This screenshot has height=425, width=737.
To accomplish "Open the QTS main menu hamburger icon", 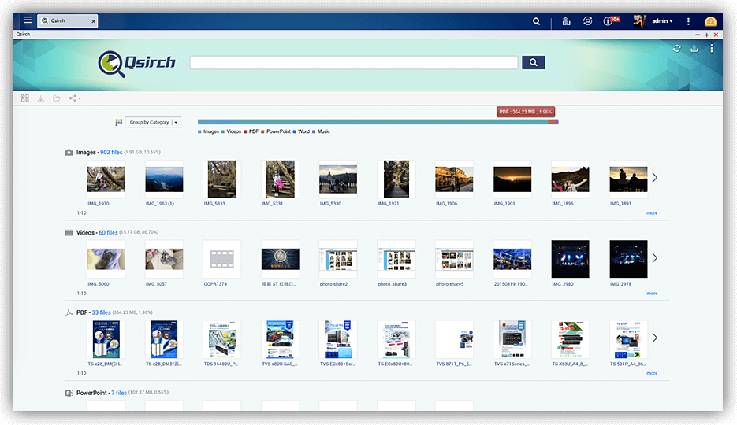I will tap(28, 20).
